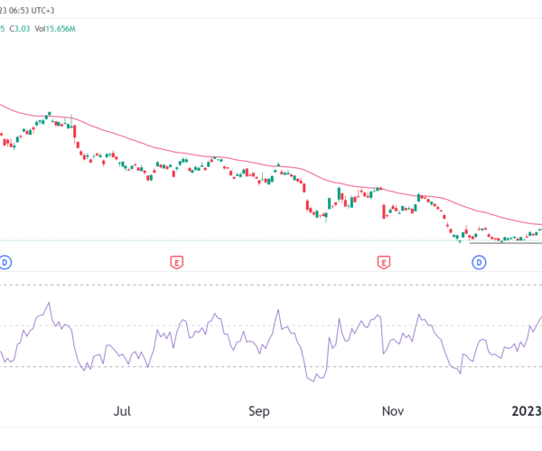The height and width of the screenshot is (451, 542).
Task: Click the Nov label on time axis
Action: 393,411
